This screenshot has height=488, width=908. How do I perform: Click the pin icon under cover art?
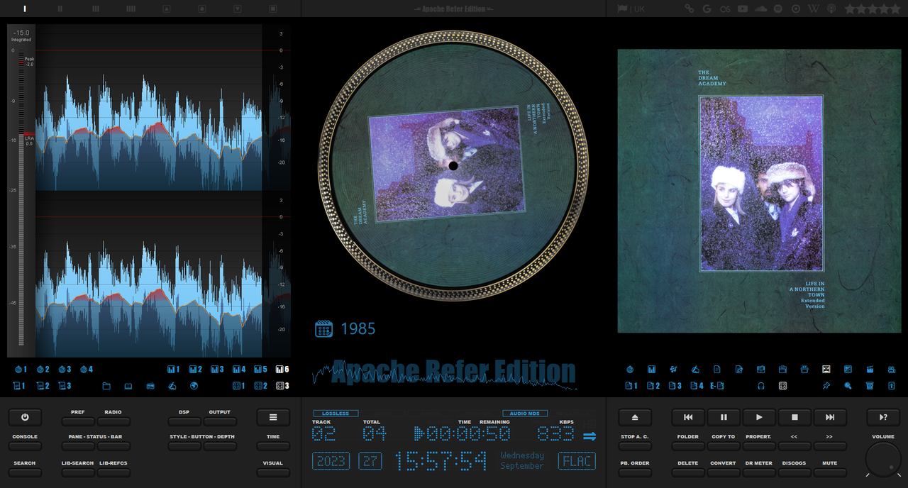[826, 386]
